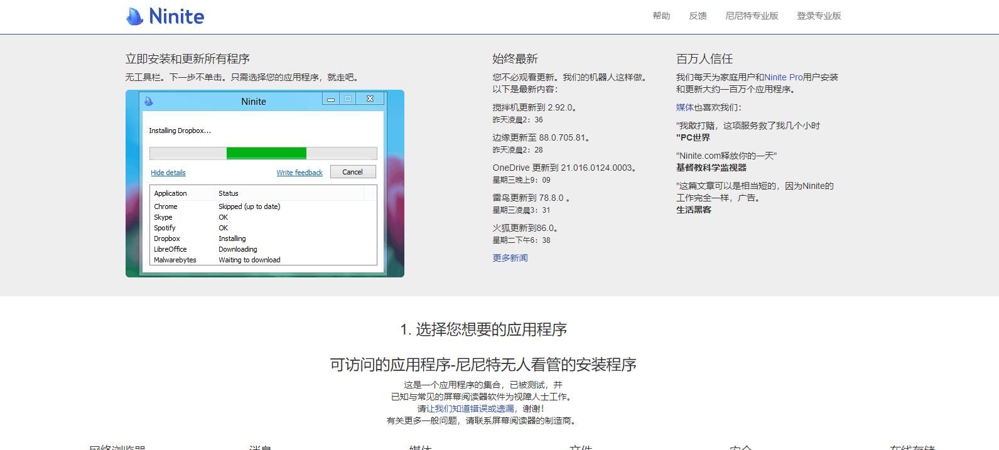Click the Status column header
This screenshot has width=999, height=450.
(229, 193)
